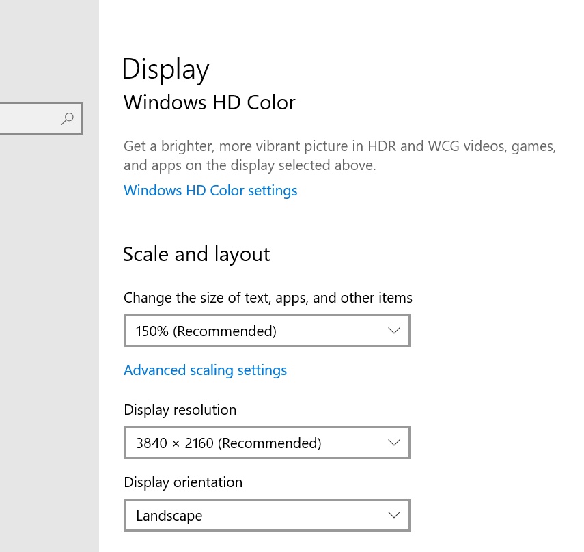584x552 pixels.
Task: Open the 3840 × 2160 resolution dropdown
Action: tap(266, 443)
